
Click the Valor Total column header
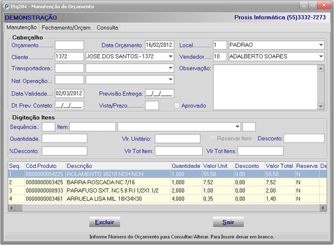(279, 166)
